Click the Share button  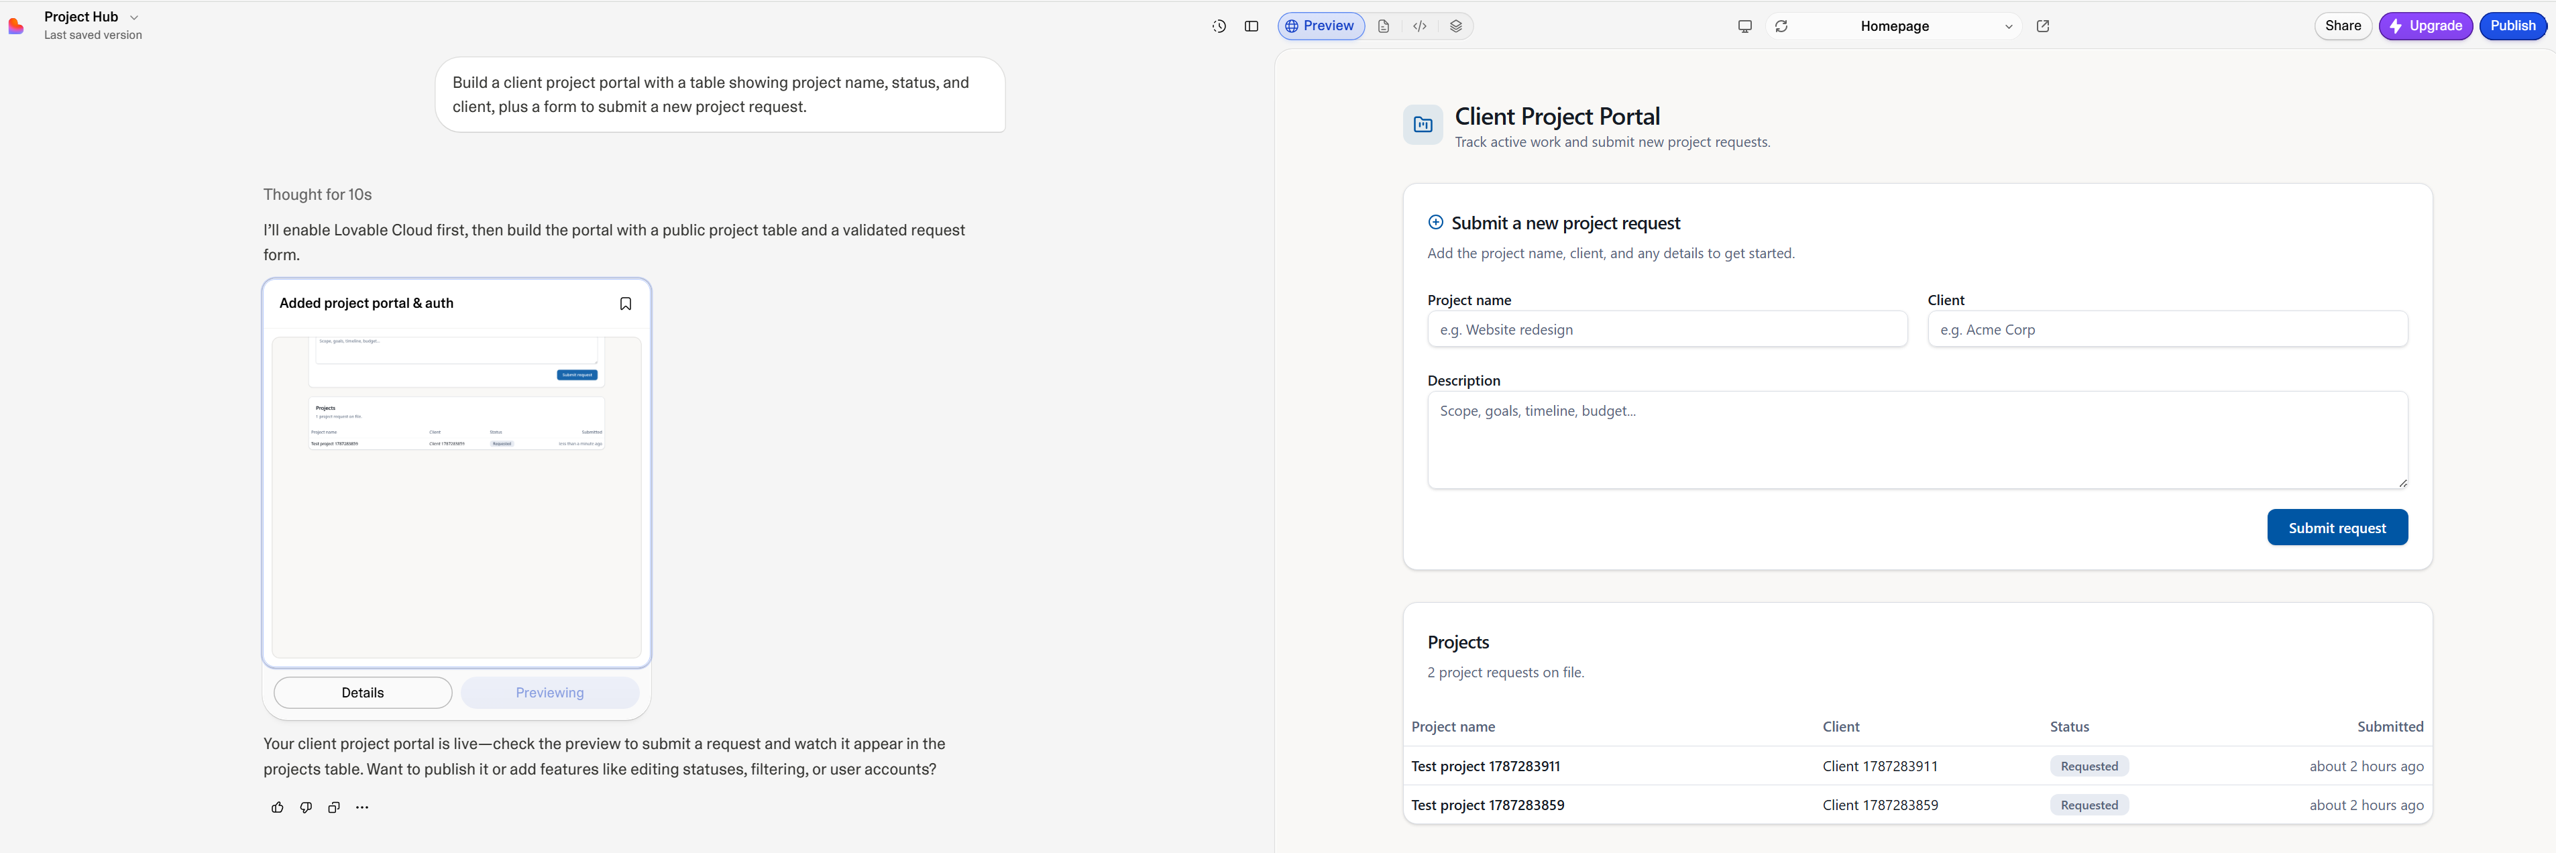(2343, 25)
